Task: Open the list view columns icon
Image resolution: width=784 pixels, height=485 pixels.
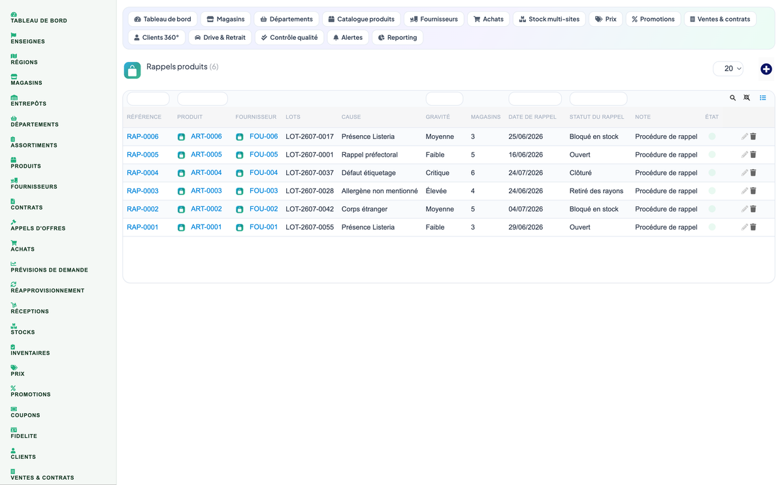Action: point(762,98)
